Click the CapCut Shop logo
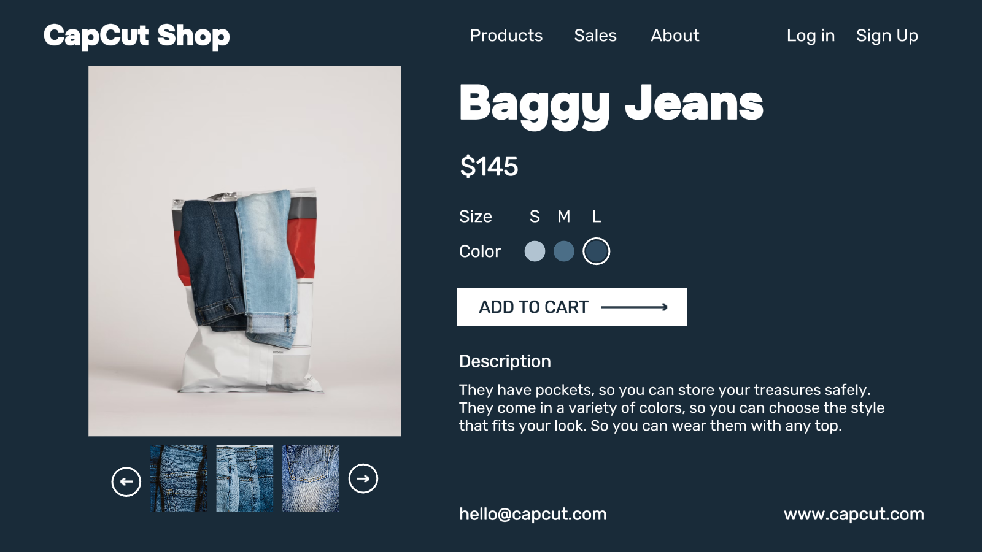Image resolution: width=982 pixels, height=552 pixels. (137, 36)
